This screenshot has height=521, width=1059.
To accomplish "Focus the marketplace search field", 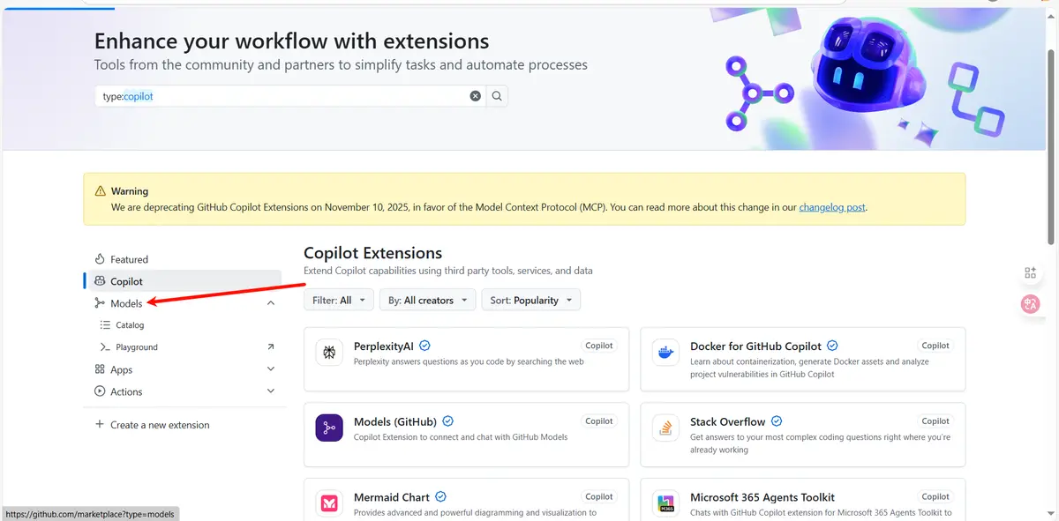I will (282, 96).
